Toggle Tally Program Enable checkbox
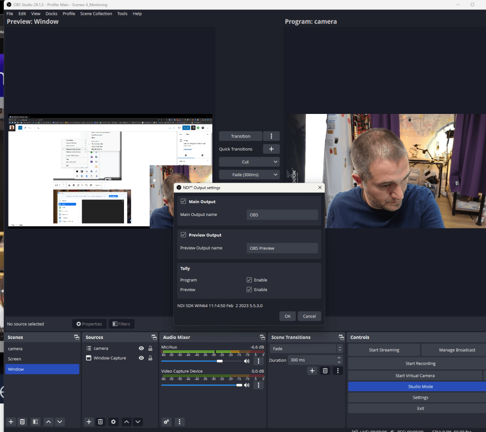 249,280
